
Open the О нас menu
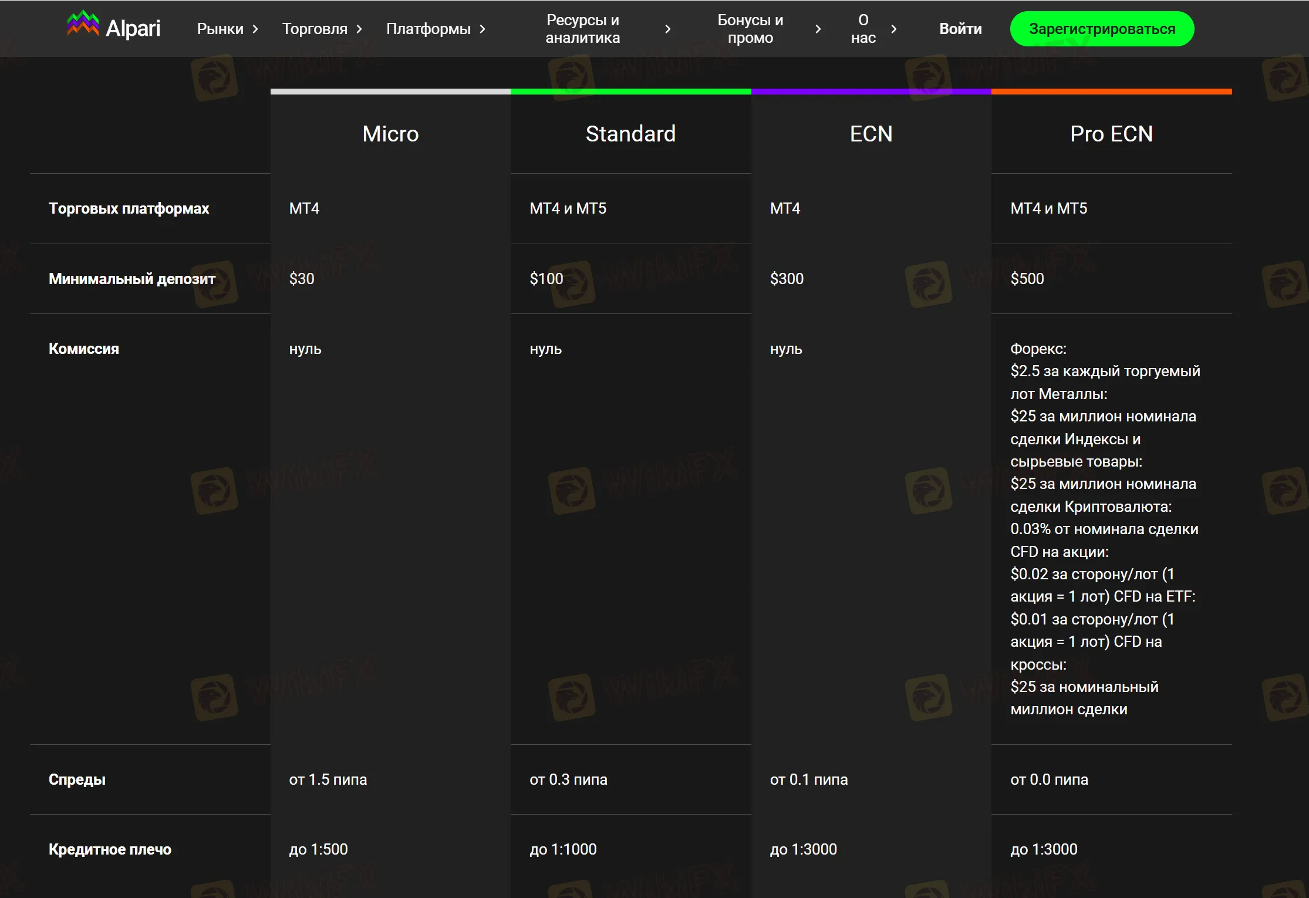click(x=863, y=29)
